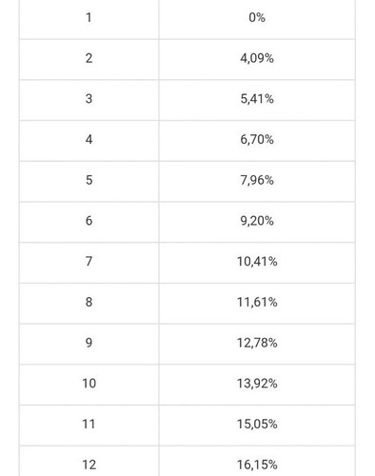Select the 15,05% percentage cell
The image size is (375, 476).
coord(257,425)
